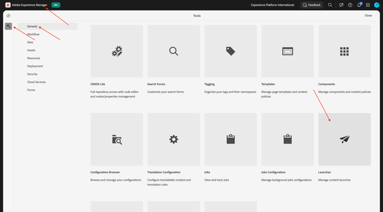Open the Launches paper plane tile
Screen dimensions: 383x212
pos(344,140)
